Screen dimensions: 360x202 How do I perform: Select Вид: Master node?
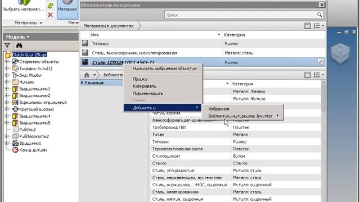click(30, 75)
